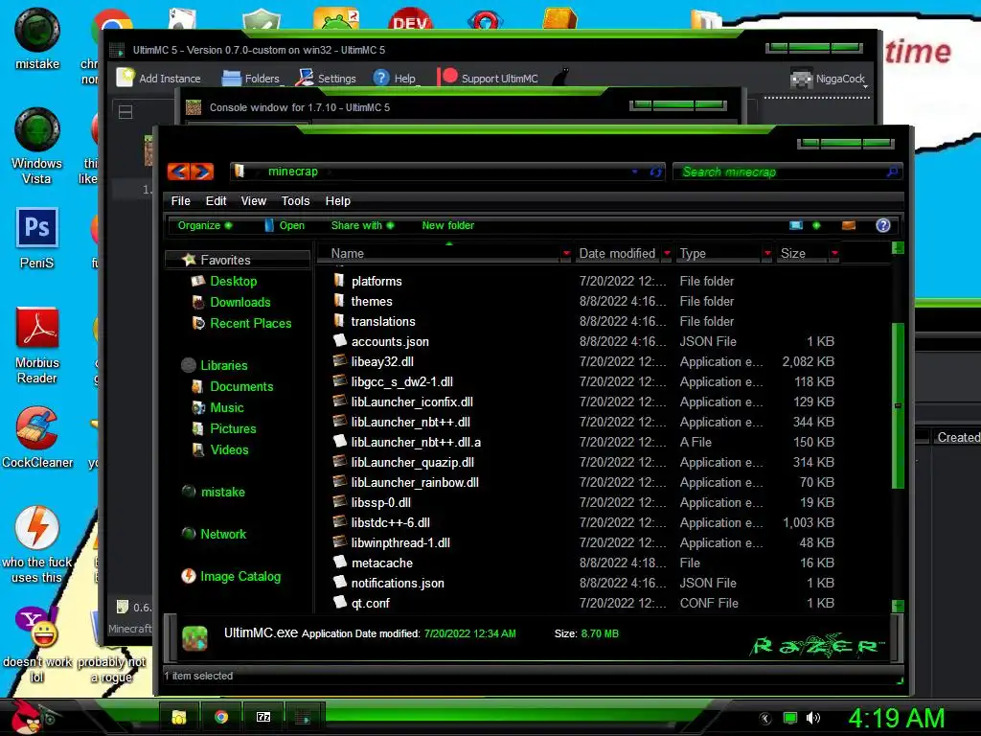Open the View menu
Screen dimensions: 981x736
(253, 201)
